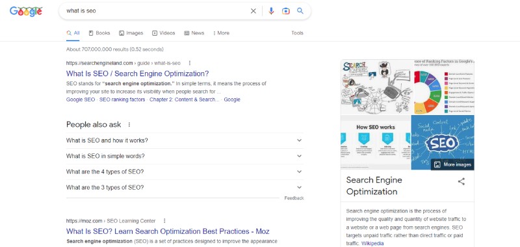
Task: Expand 'What is SEO and how it works?'
Action: (185, 140)
